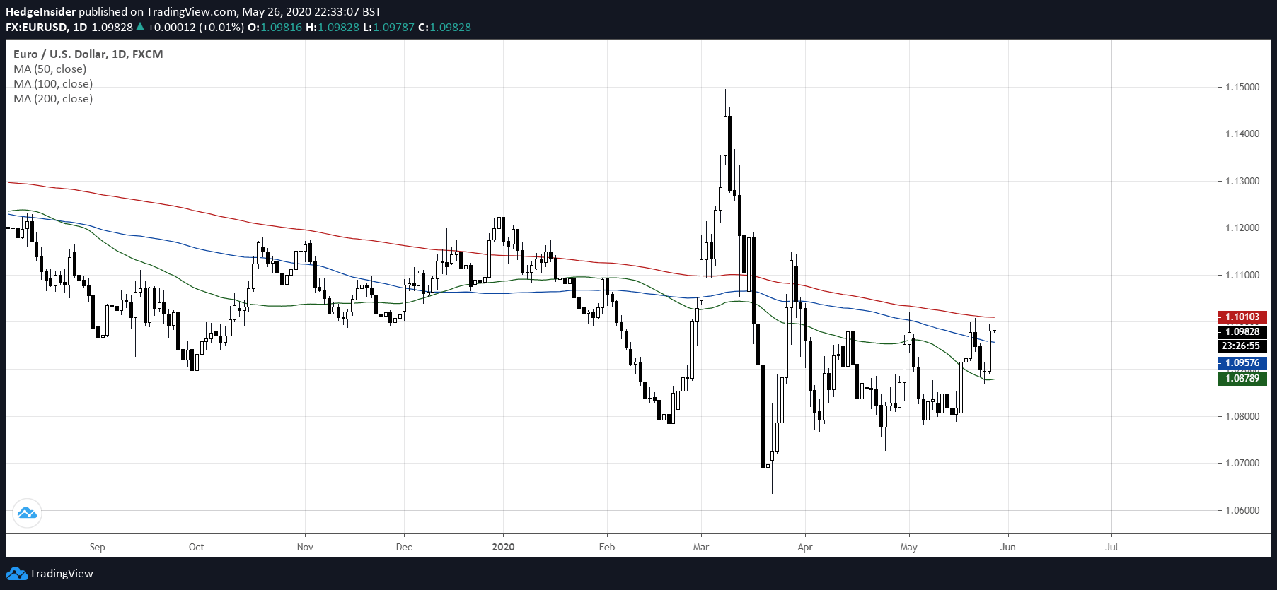Click the 23:26:55 bar countdown timer
This screenshot has height=590, width=1277.
click(x=1242, y=346)
